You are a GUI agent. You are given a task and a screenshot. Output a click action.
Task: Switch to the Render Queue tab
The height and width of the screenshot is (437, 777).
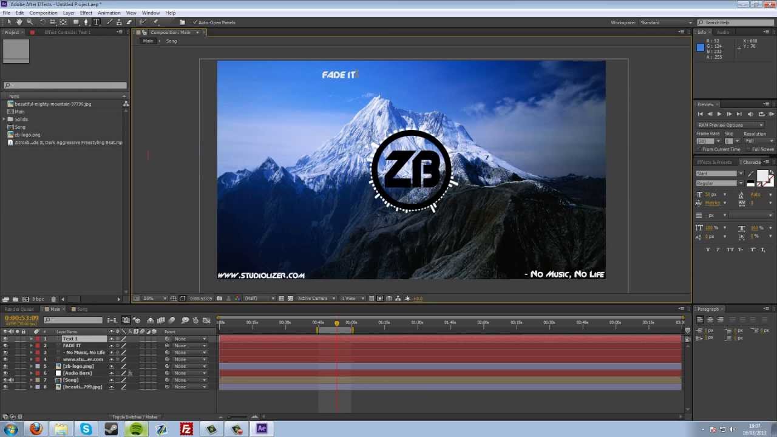(x=19, y=310)
